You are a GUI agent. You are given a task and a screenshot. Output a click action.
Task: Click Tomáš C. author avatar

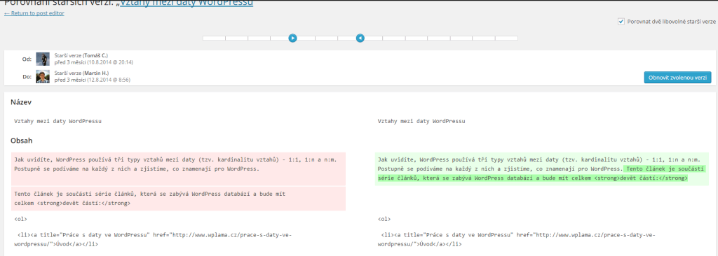click(x=43, y=59)
